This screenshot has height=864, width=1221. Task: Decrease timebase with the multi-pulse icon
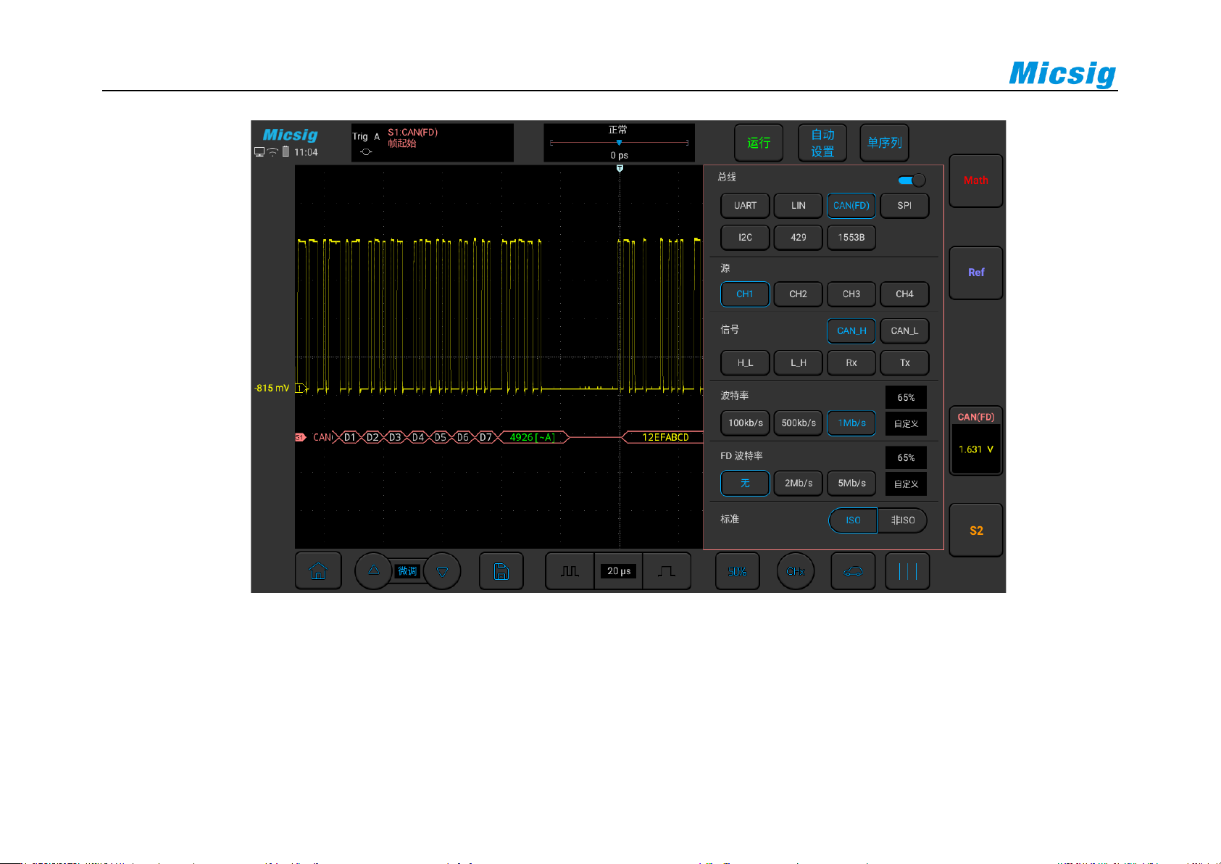click(x=570, y=571)
